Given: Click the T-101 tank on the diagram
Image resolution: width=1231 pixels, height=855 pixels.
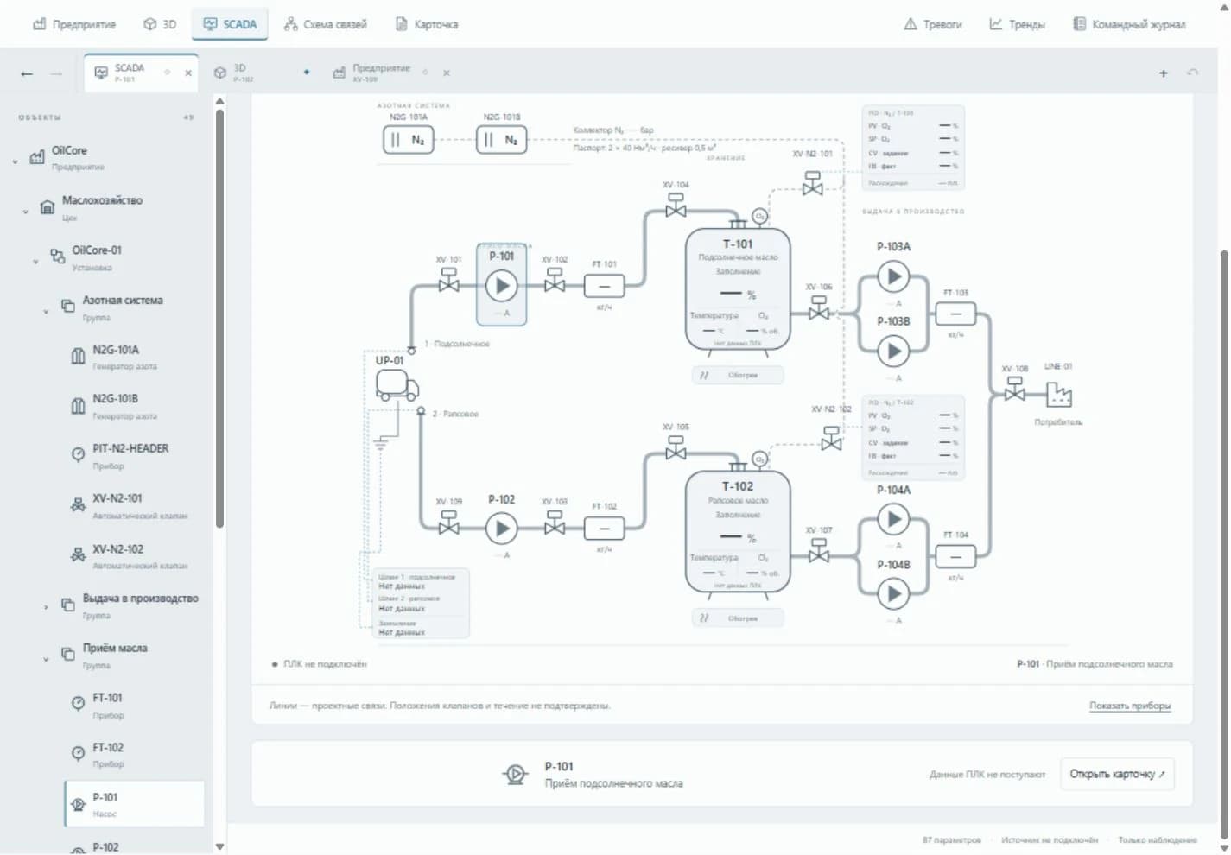Looking at the screenshot, I should pos(738,288).
